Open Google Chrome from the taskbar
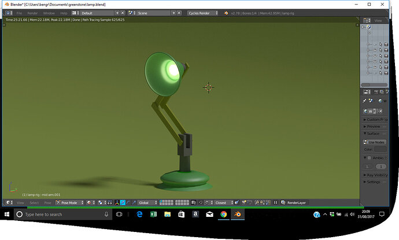399x240 pixels. [223, 215]
